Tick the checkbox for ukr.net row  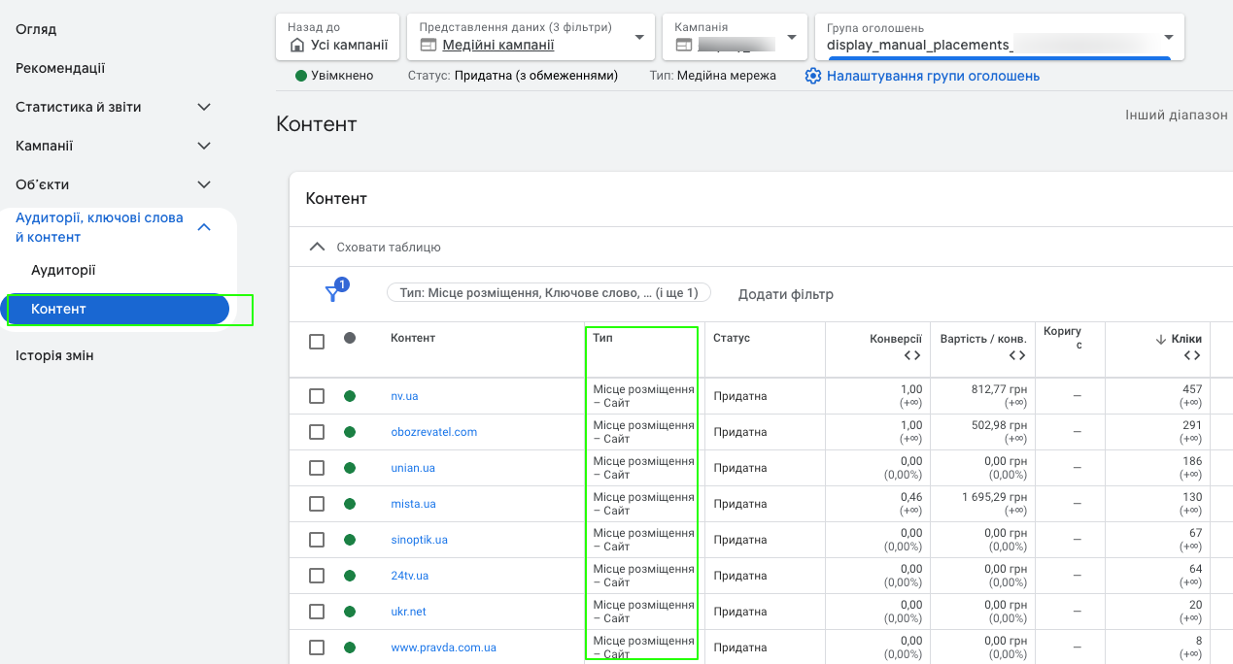click(x=317, y=612)
